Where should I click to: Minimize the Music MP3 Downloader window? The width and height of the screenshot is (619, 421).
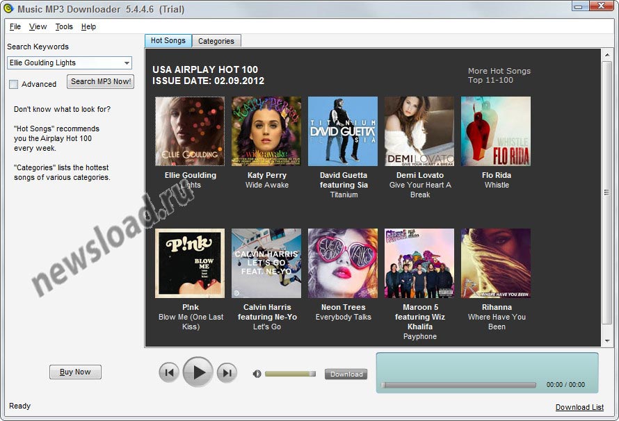579,6
